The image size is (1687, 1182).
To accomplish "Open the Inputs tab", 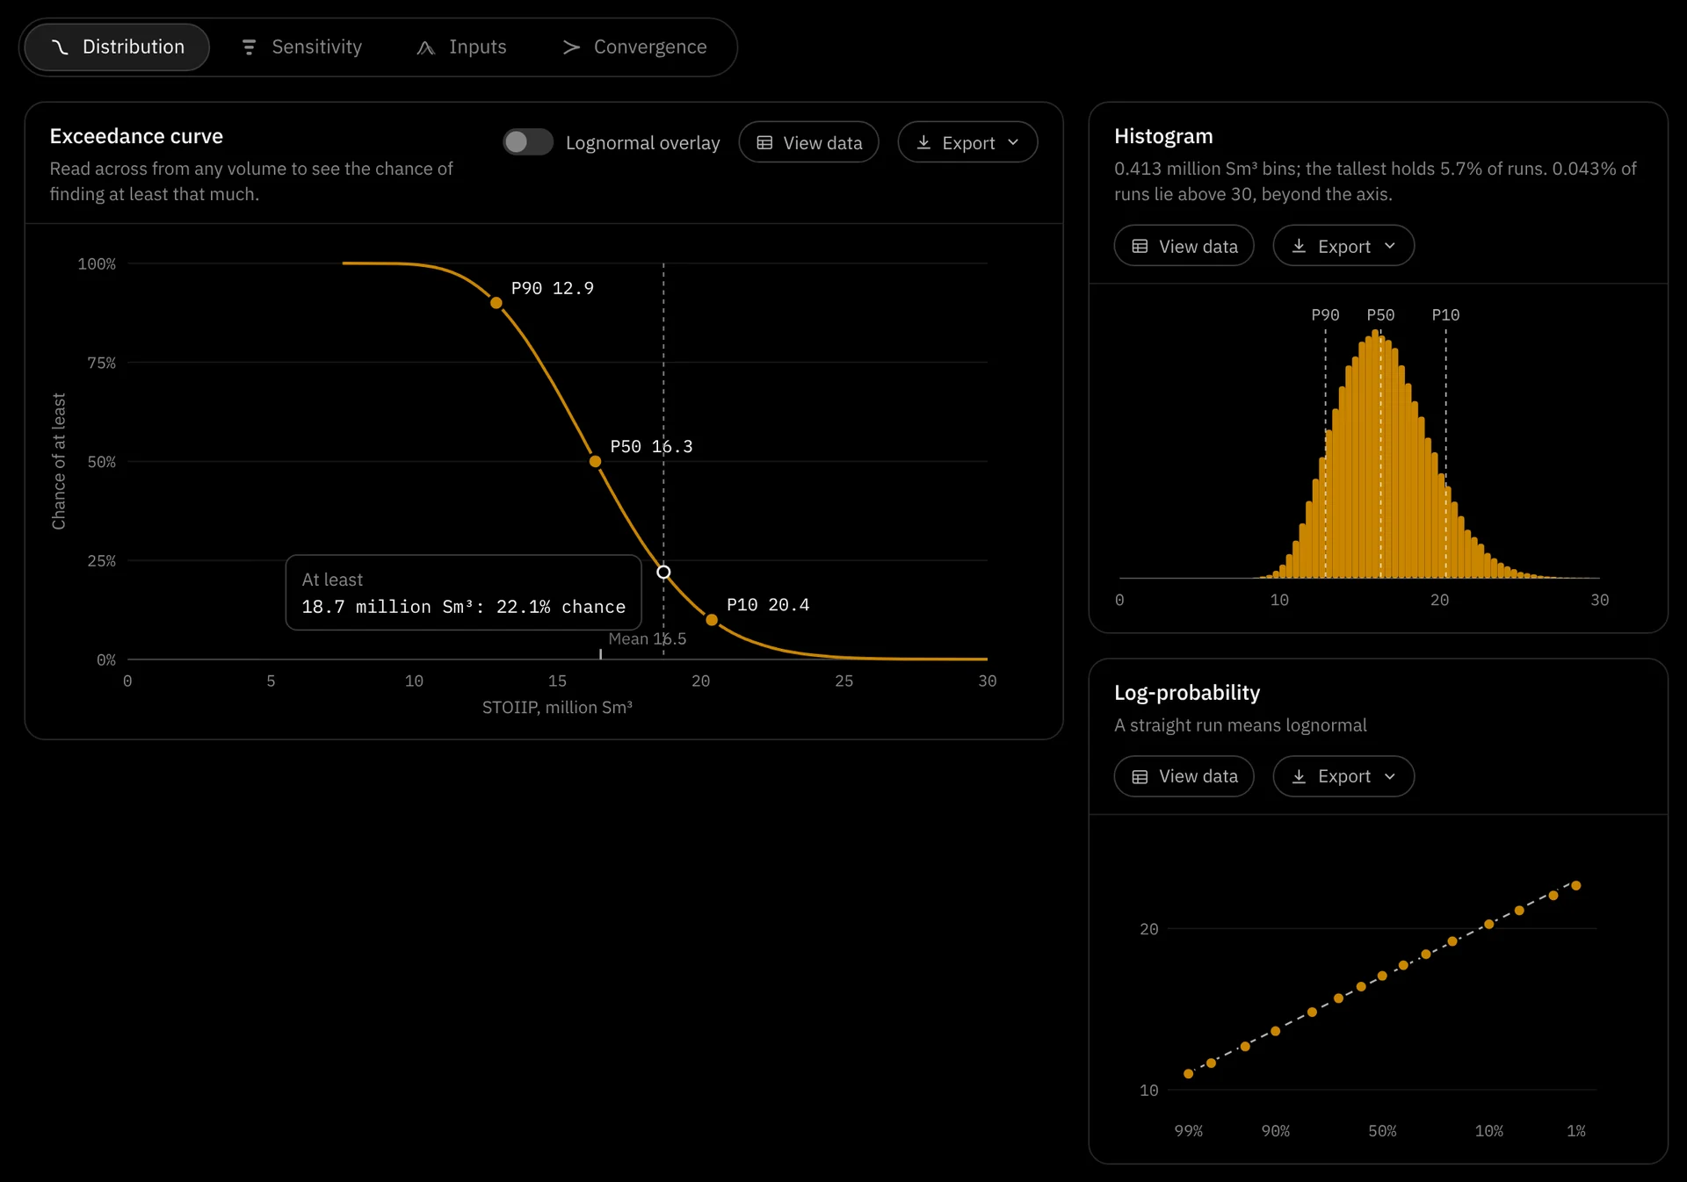I will click(460, 47).
